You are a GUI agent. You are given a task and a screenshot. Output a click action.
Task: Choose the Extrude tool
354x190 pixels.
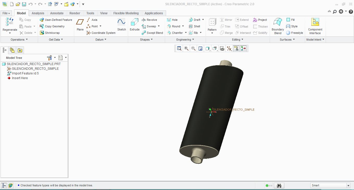(135, 25)
